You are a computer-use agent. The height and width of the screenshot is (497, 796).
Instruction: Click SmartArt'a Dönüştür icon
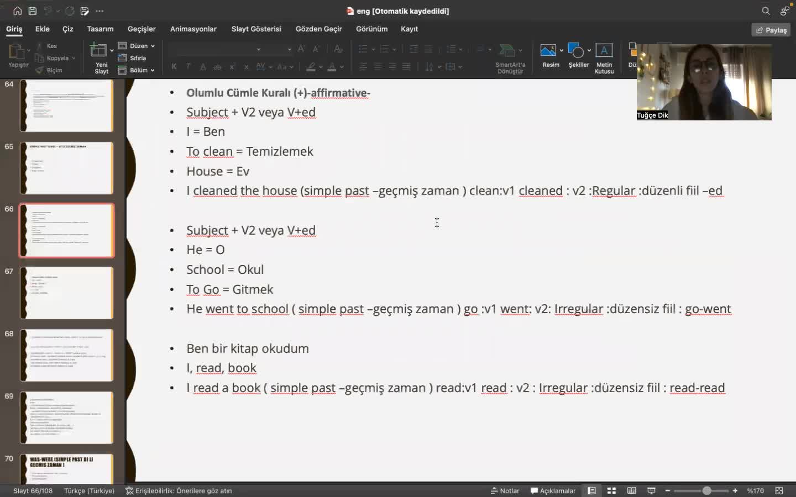[x=507, y=51]
